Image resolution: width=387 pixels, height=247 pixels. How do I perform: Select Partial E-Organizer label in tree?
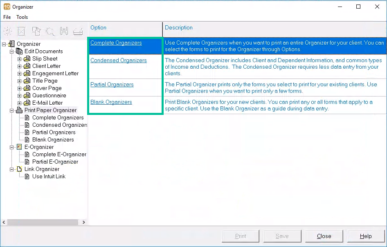pos(55,162)
